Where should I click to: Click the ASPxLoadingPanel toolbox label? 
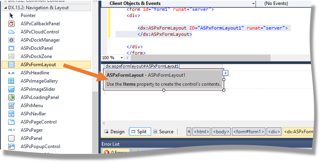[40, 97]
